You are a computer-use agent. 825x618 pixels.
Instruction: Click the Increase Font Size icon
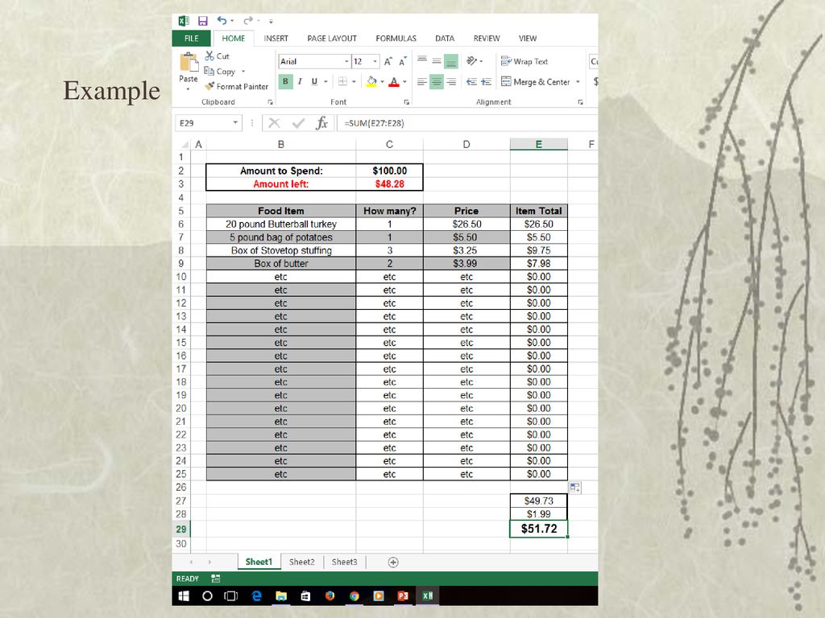point(388,61)
